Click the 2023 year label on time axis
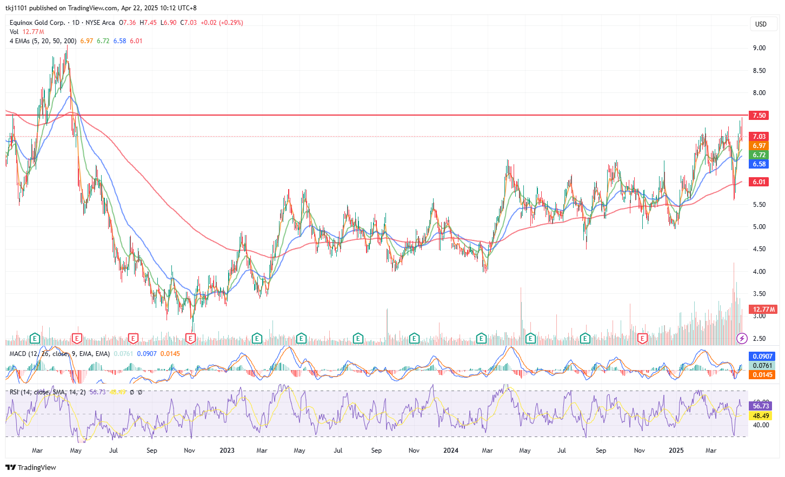Image resolution: width=785 pixels, height=477 pixels. pyautogui.click(x=227, y=451)
